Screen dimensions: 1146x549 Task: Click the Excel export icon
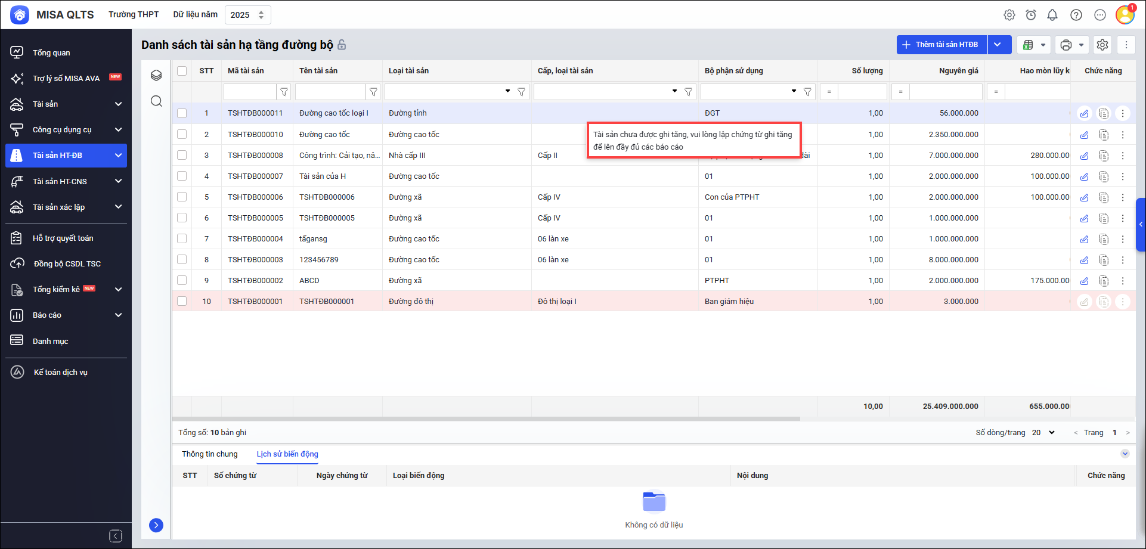(x=1028, y=45)
